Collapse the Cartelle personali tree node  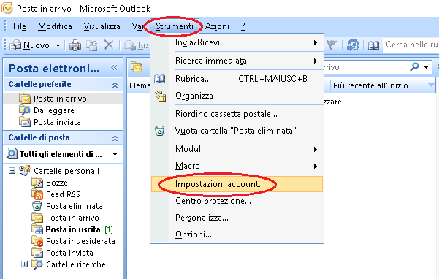tap(12, 170)
